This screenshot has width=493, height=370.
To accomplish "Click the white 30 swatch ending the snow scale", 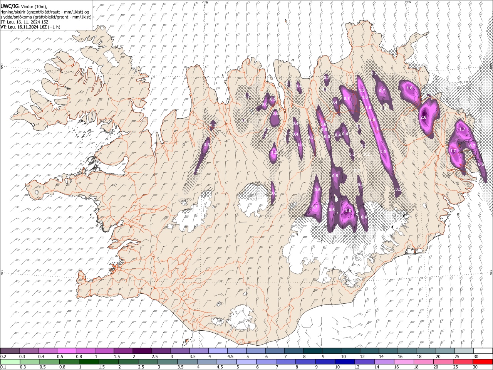I will 483,351.
